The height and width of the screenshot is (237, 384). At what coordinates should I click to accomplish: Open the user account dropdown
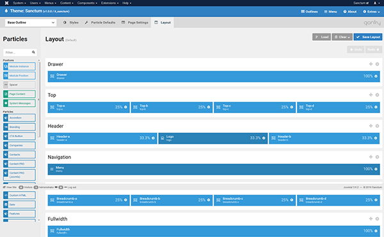tap(376, 3)
